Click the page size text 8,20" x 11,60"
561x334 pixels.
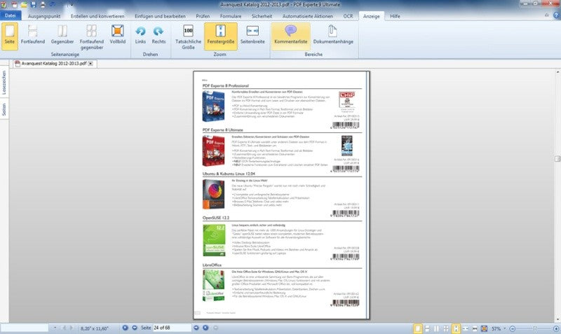pos(94,328)
